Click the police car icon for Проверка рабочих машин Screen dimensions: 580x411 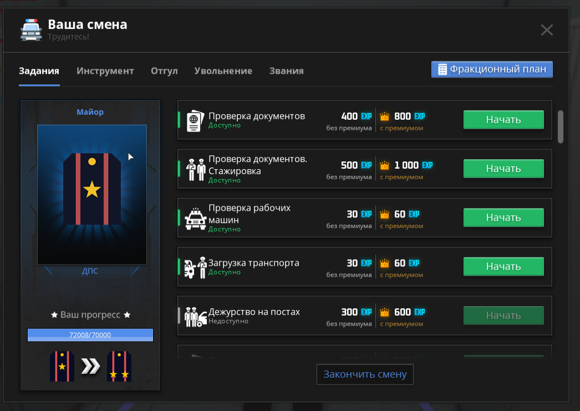(x=195, y=218)
